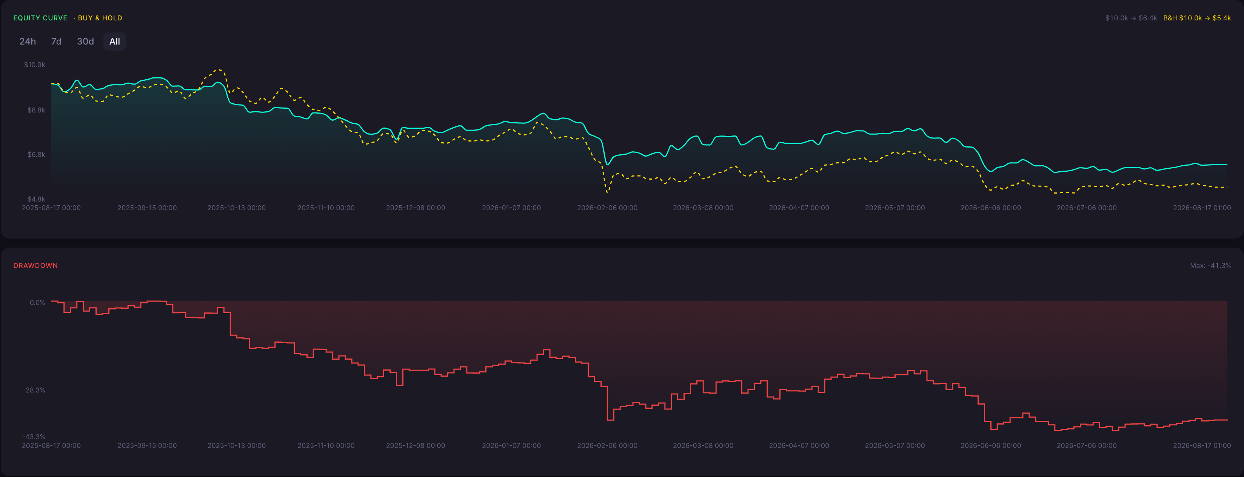1244x477 pixels.
Task: Click 2025-12-08 00:00 on the drawdown chart axis
Action: point(415,446)
